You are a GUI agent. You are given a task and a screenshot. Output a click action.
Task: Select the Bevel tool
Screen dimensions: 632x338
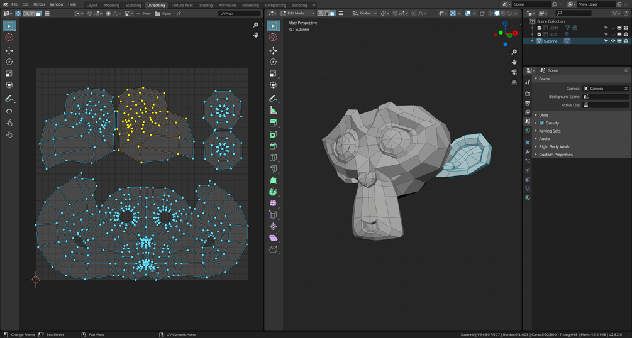[x=274, y=146]
